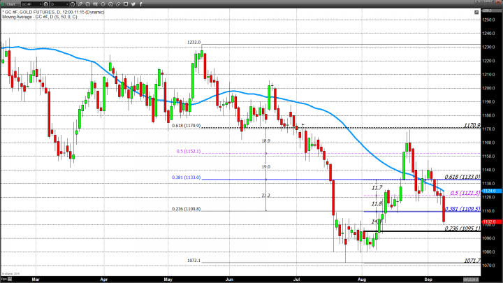Share the chart on Facebook

[141, 4]
